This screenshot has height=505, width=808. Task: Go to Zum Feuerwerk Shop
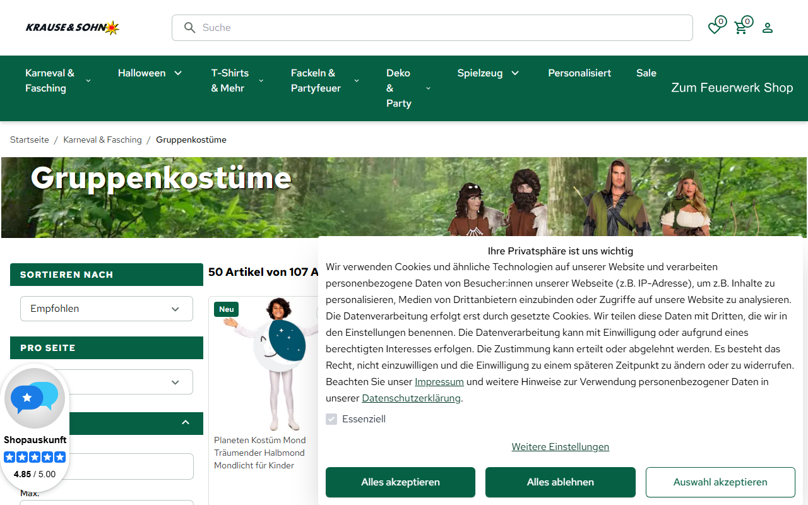pos(732,88)
